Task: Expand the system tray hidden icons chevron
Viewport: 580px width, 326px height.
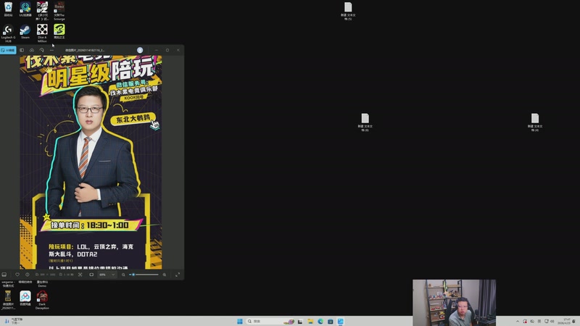Action: [x=517, y=321]
